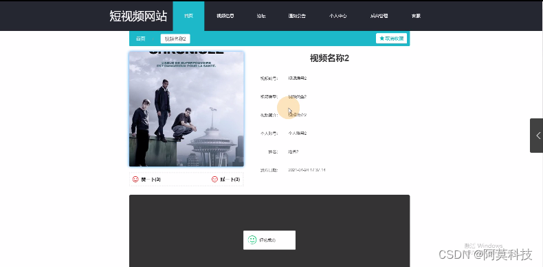
Task: Click the Chronicle movie poster image
Action: point(187,109)
